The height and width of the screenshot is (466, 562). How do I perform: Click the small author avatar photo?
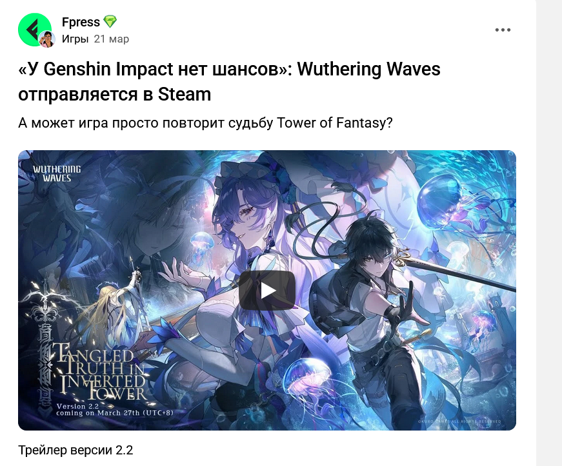coord(46,39)
